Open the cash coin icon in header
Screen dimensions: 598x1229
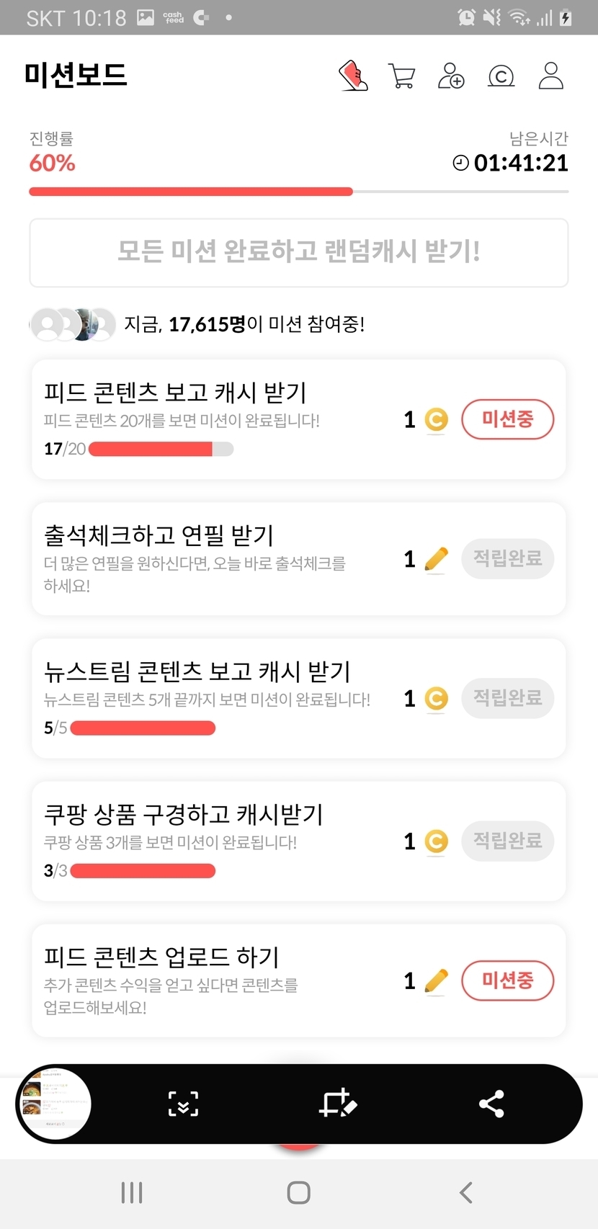[x=501, y=76]
